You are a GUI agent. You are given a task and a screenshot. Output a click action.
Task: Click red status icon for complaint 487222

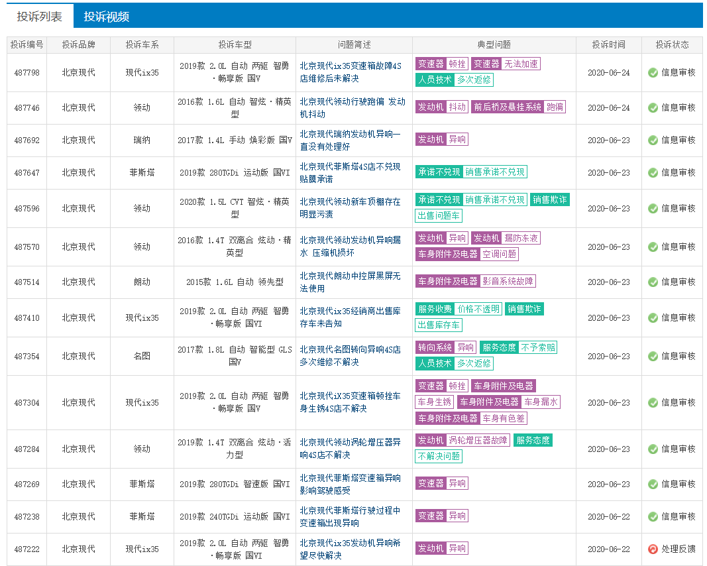click(x=653, y=549)
